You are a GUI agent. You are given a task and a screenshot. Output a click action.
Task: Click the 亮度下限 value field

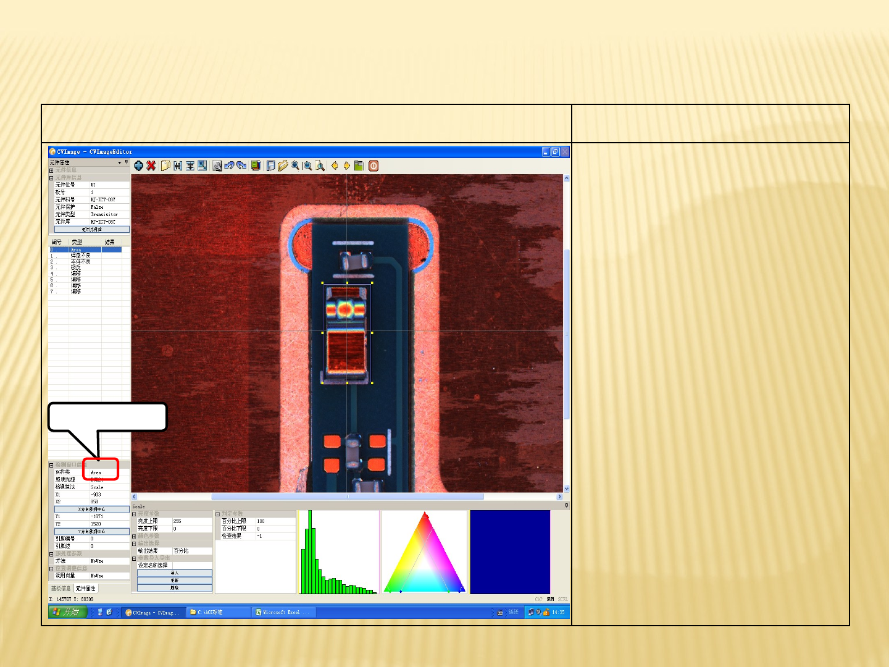192,529
